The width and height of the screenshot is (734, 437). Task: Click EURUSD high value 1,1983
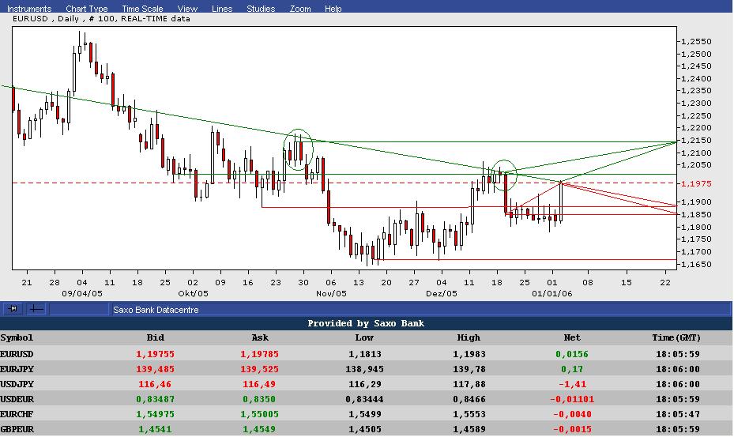469,354
